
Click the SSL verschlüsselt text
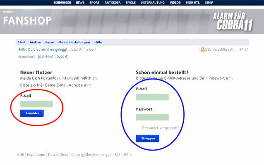[x=220, y=49]
